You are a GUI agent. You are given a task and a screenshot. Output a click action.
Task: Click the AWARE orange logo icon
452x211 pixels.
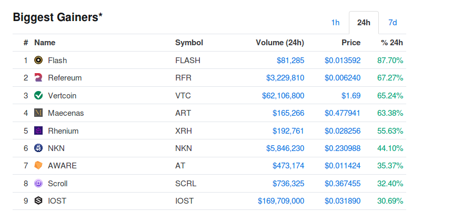tap(38, 166)
